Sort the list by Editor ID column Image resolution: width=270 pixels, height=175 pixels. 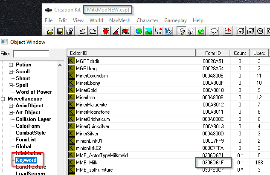pos(131,53)
